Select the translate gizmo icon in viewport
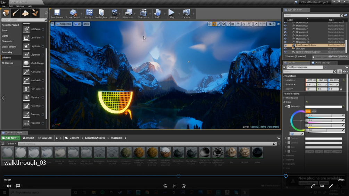Image resolution: width=349 pixels, height=196 pixels. [x=210, y=24]
